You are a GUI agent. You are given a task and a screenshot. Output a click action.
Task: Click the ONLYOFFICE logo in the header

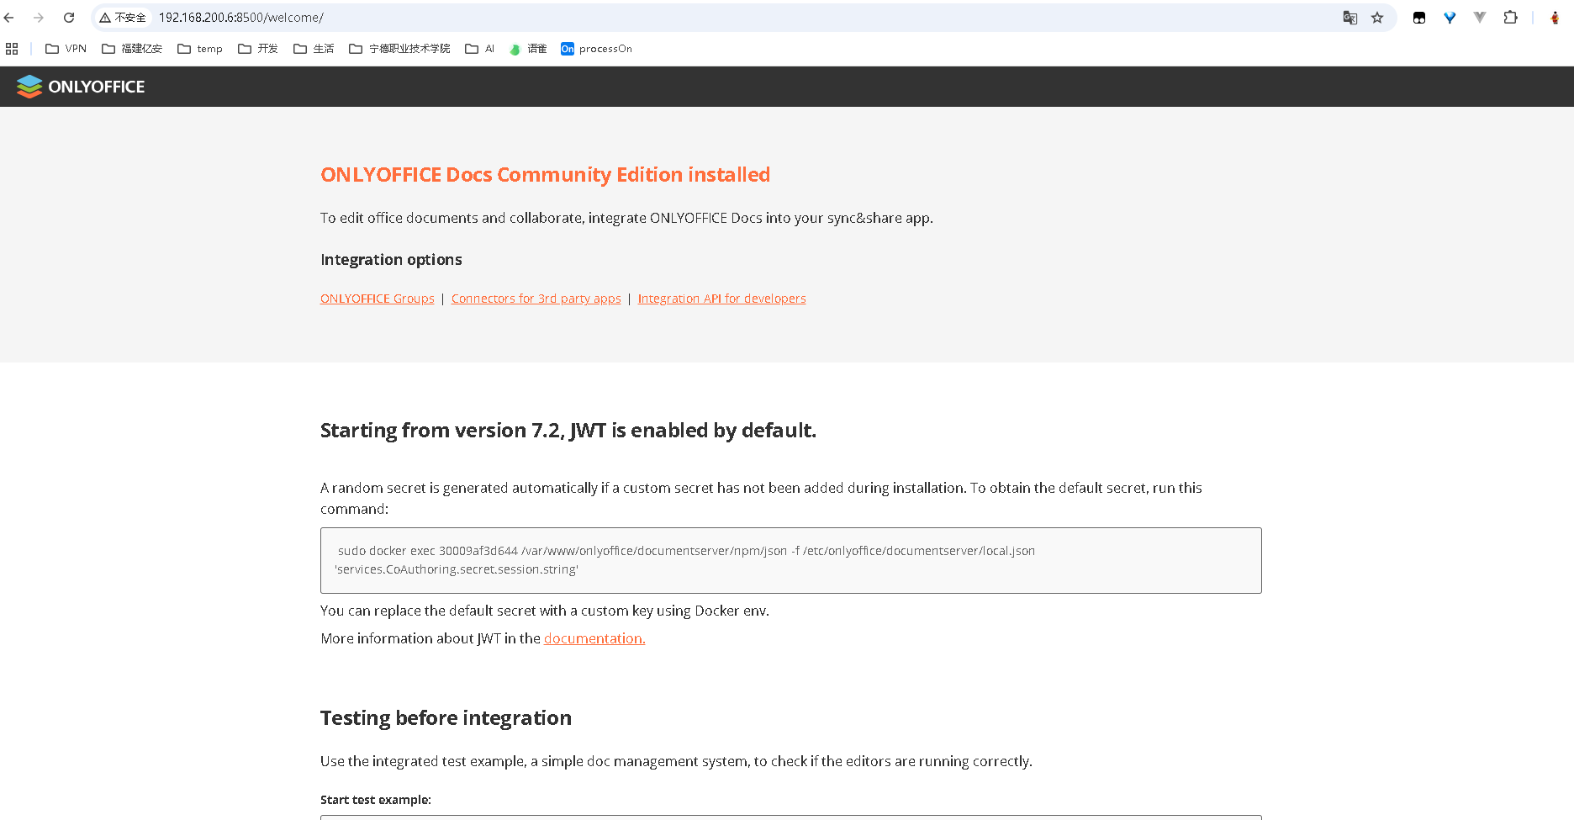80,86
